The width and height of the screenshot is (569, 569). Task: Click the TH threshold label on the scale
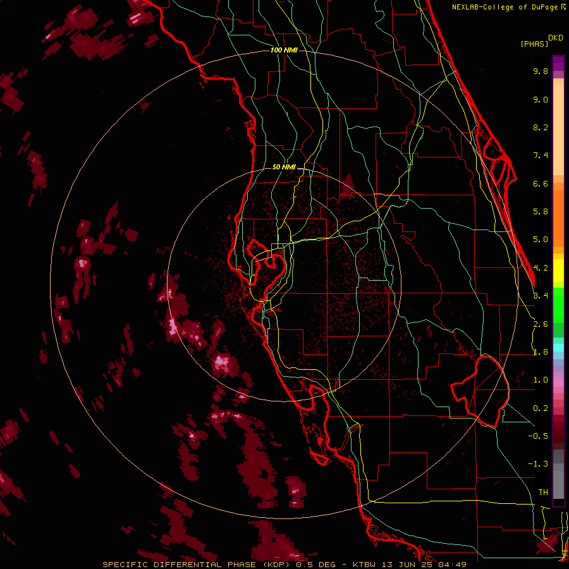tap(543, 493)
